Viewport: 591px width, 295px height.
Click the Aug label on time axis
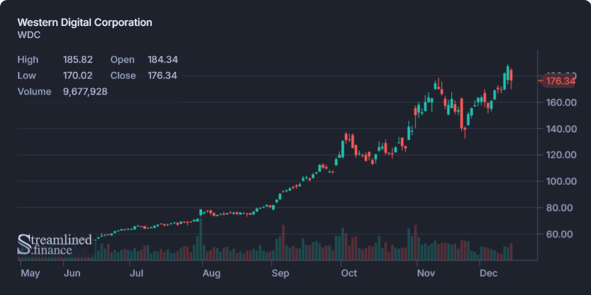[x=211, y=273]
